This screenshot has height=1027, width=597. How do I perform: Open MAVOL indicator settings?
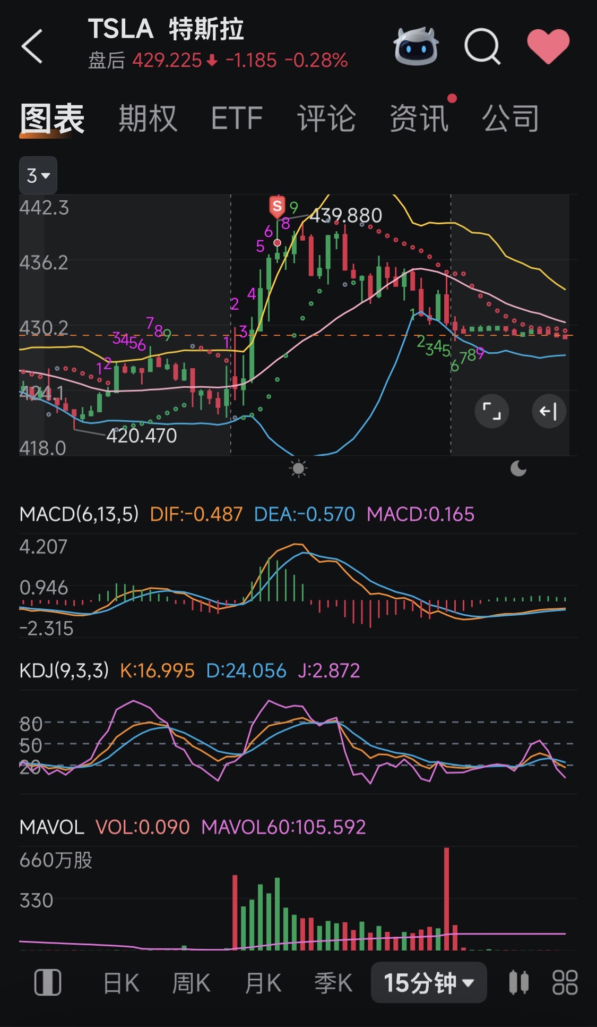[52, 827]
